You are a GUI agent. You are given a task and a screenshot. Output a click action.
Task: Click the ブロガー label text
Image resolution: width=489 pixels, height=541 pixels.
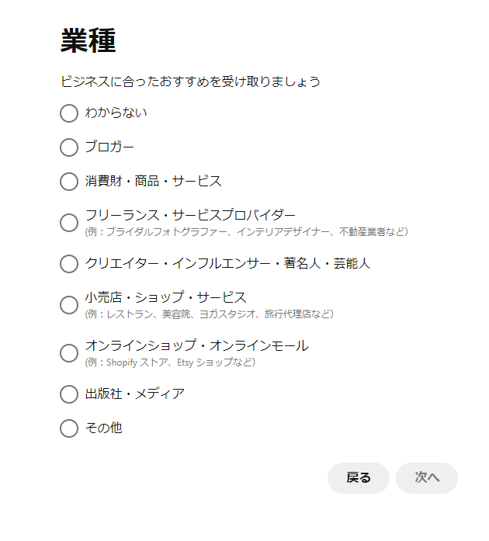pos(109,147)
